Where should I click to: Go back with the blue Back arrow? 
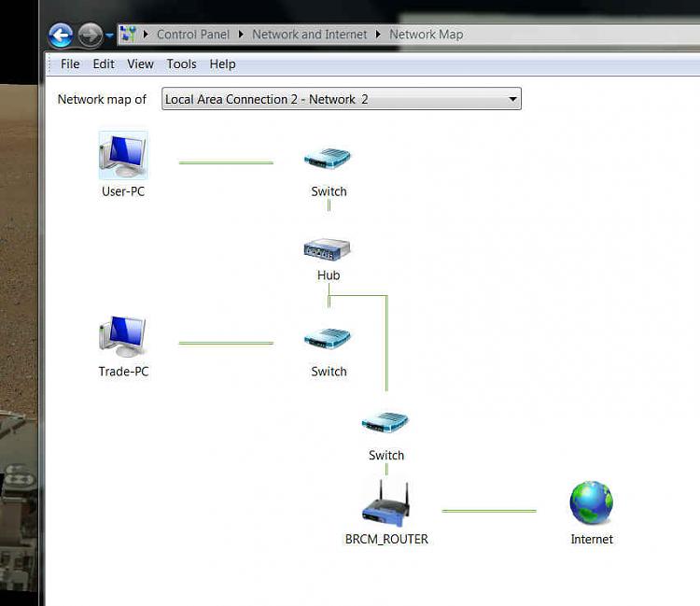[x=61, y=35]
